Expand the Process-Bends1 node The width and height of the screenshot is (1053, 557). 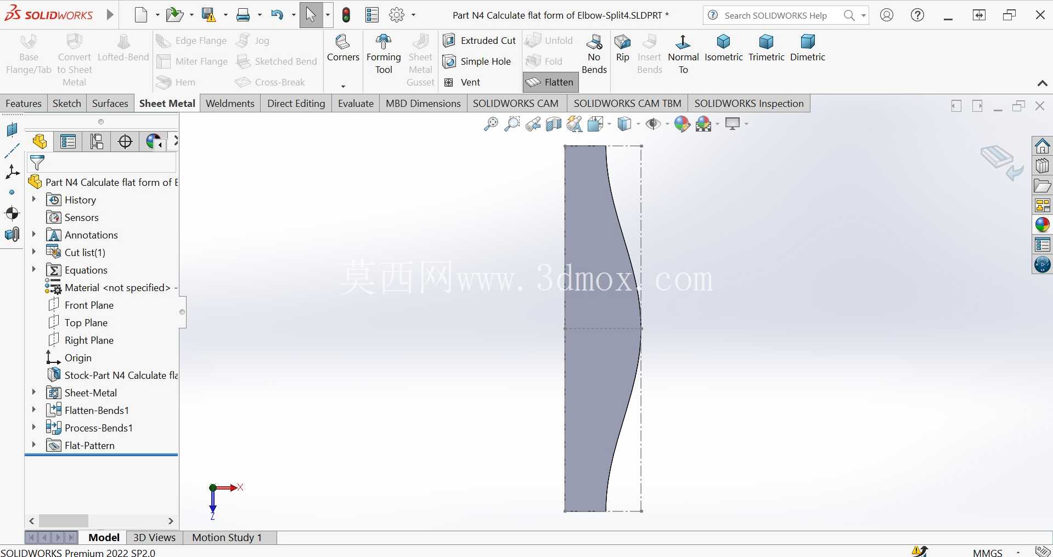[x=34, y=427]
